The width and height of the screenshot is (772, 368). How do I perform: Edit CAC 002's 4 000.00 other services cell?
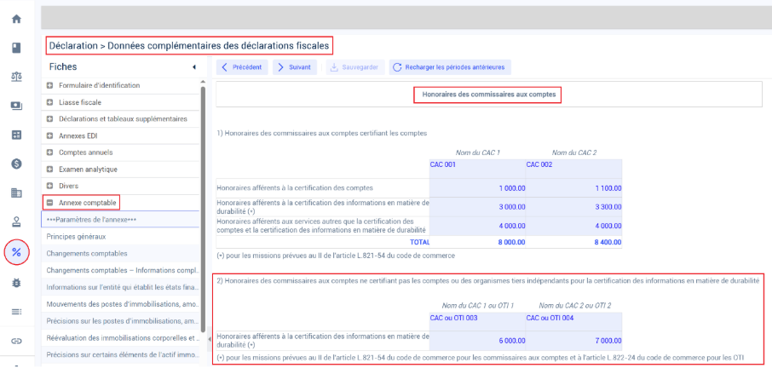[x=573, y=227]
